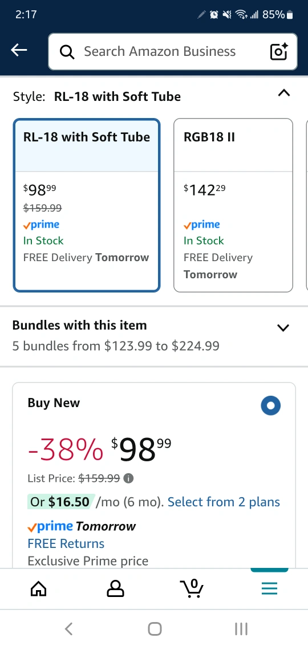Tap Android system back button
Viewport: 308px width, 650px height.
tap(69, 629)
